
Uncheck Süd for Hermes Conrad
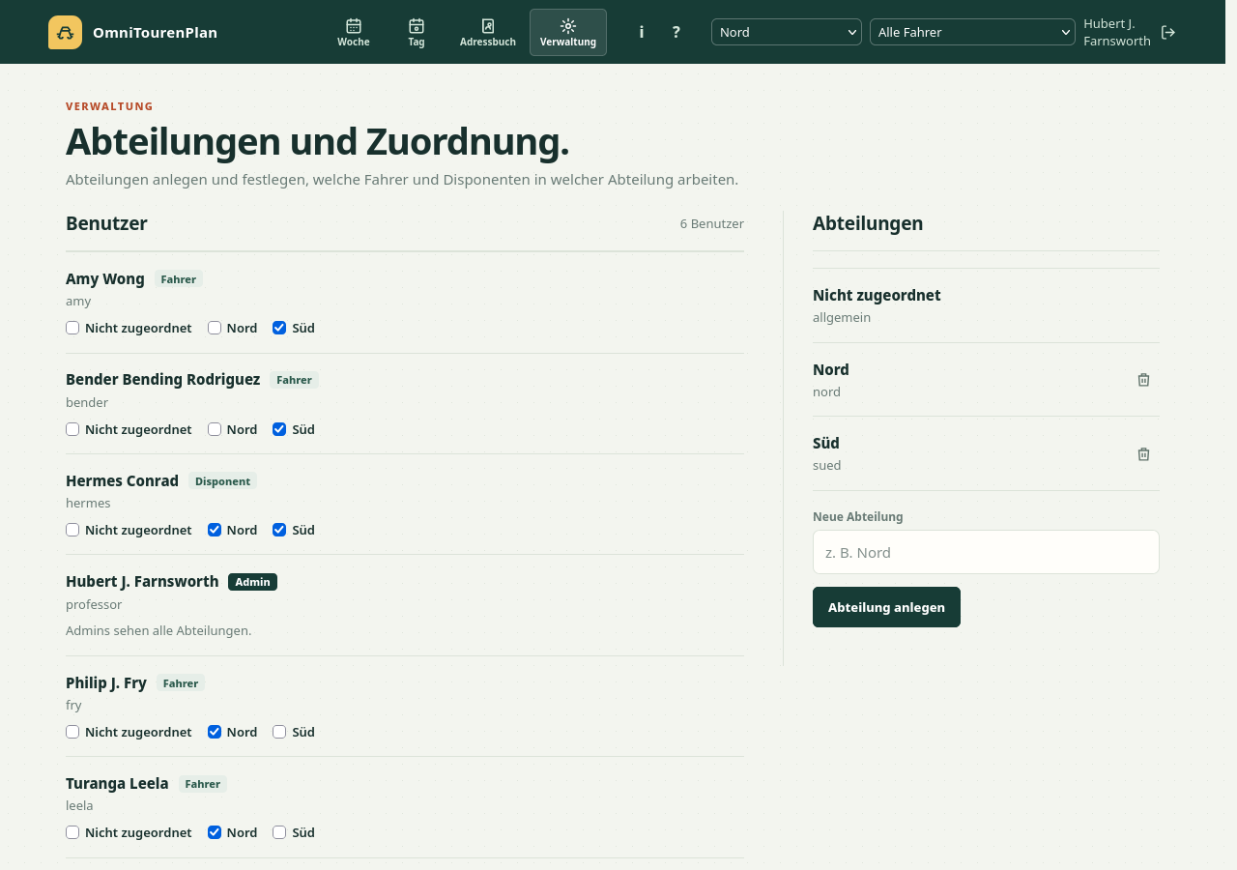point(279,530)
